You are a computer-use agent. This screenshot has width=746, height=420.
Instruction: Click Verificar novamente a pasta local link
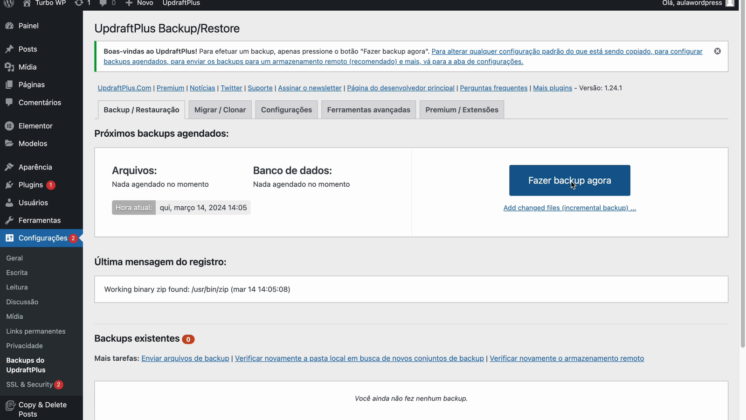click(x=359, y=358)
